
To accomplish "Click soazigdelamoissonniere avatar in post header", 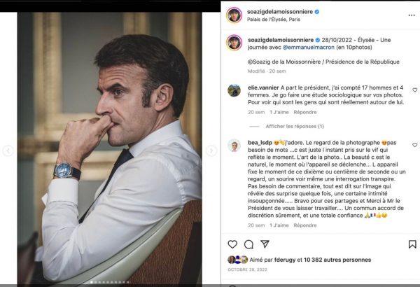I will tap(234, 15).
